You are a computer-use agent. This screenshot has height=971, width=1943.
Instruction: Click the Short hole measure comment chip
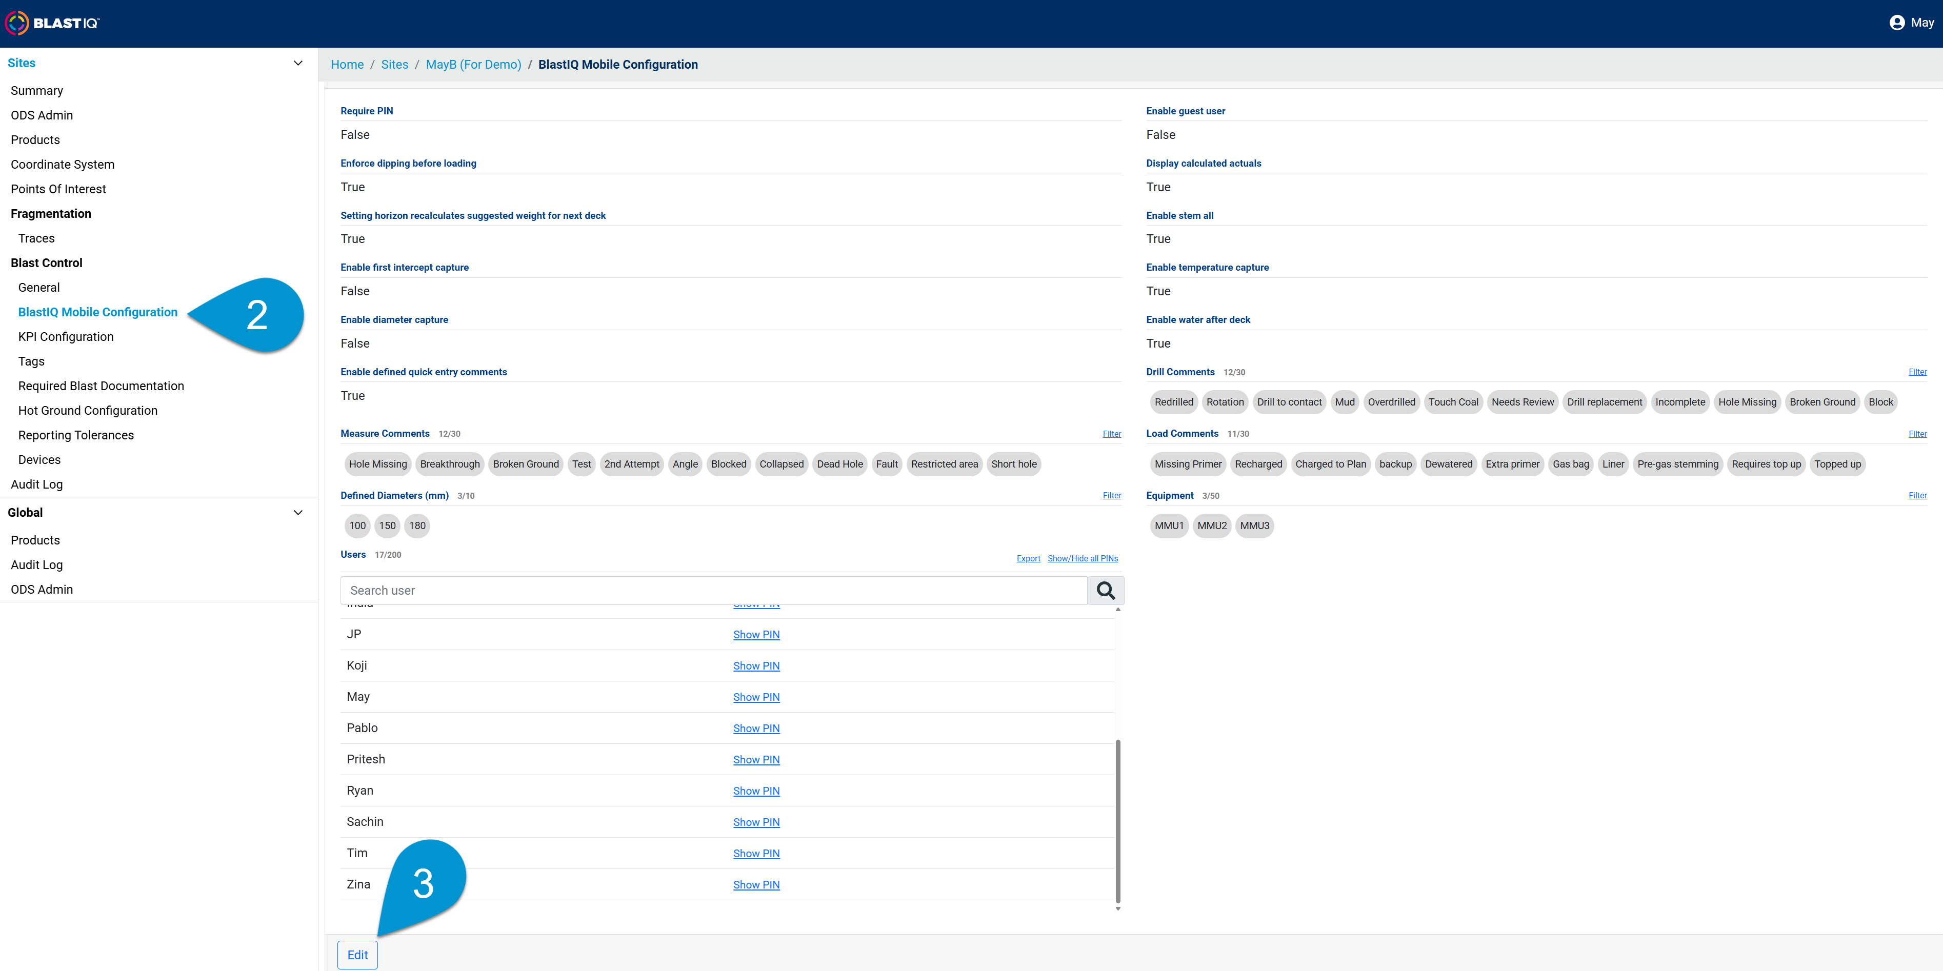[x=1014, y=464]
